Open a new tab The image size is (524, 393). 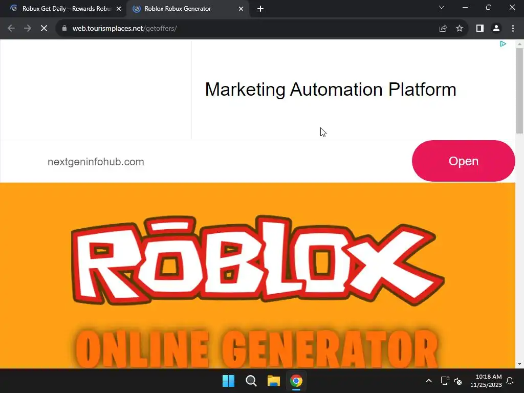(x=260, y=9)
